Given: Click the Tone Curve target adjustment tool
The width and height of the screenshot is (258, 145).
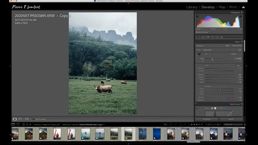Looking at the screenshot, I should click(x=197, y=108).
